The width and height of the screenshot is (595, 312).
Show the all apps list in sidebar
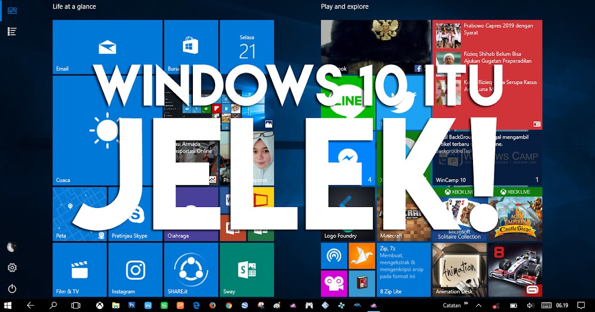(12, 31)
